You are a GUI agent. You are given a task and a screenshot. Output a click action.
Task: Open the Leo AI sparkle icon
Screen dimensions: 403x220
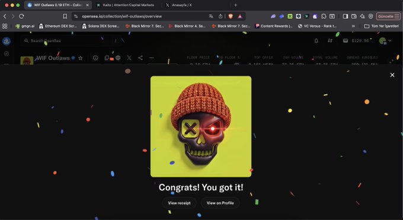pos(362,16)
